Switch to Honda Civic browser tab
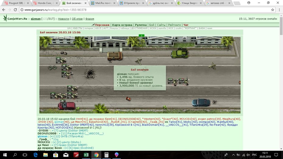 [45, 3]
